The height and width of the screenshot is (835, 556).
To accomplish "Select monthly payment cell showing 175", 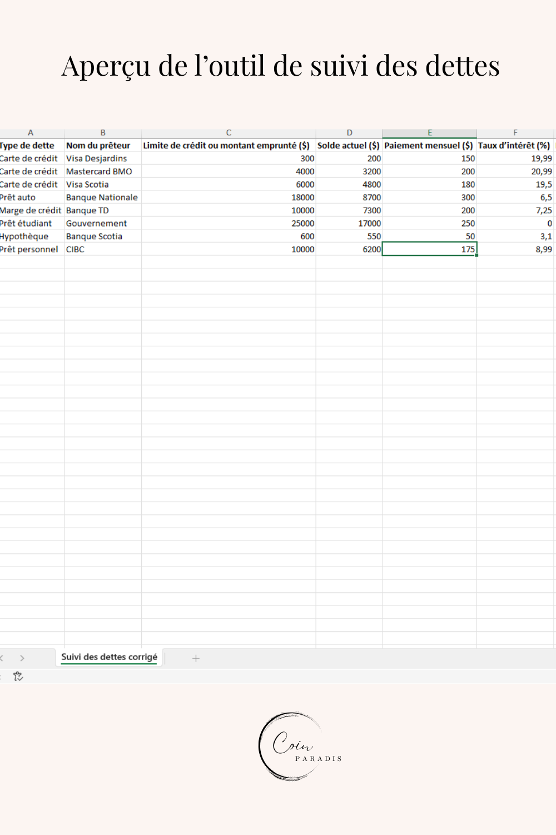I will [430, 249].
